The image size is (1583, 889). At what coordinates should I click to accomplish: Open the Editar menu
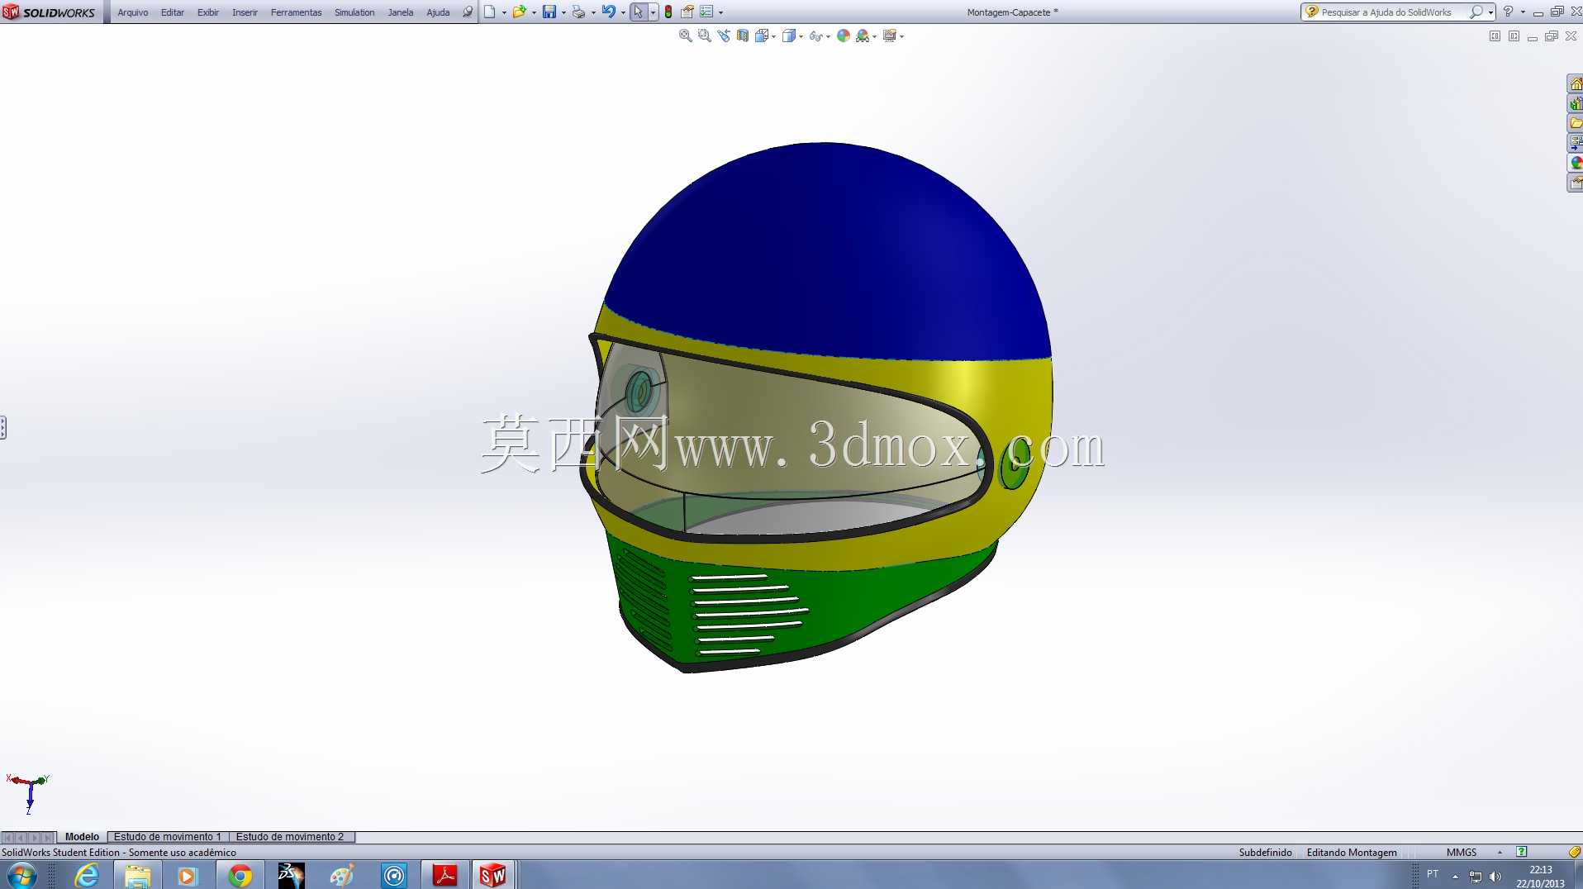click(172, 12)
